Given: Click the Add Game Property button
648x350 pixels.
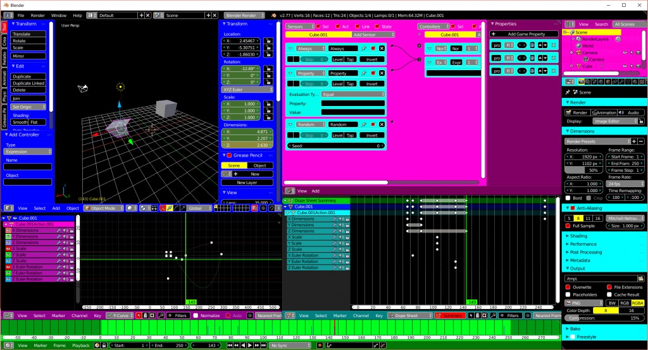Looking at the screenshot, I should click(523, 34).
